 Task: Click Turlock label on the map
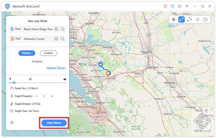coord(181,97)
